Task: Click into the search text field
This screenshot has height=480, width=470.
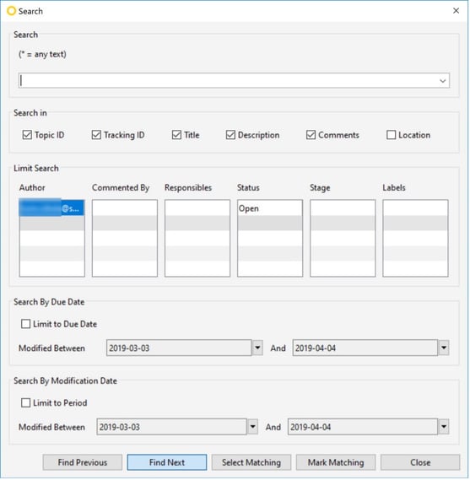Action: click(x=228, y=81)
